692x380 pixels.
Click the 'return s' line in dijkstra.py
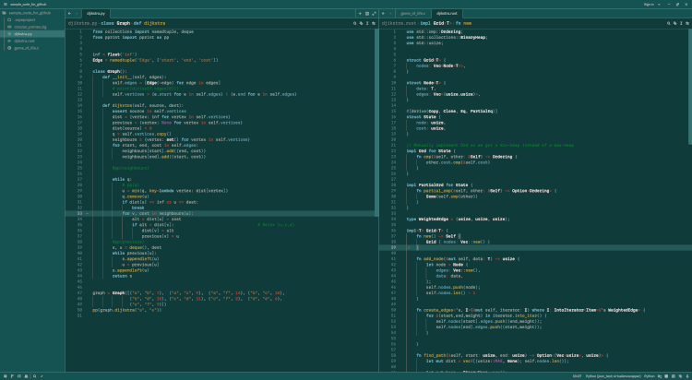tap(122, 276)
